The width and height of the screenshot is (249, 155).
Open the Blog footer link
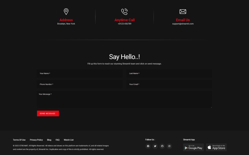tap(49, 140)
